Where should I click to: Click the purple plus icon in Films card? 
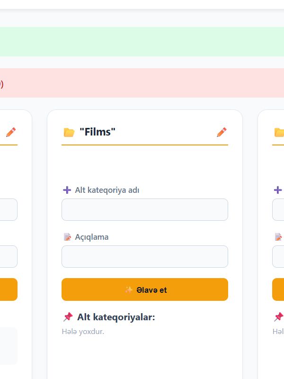[x=67, y=190]
